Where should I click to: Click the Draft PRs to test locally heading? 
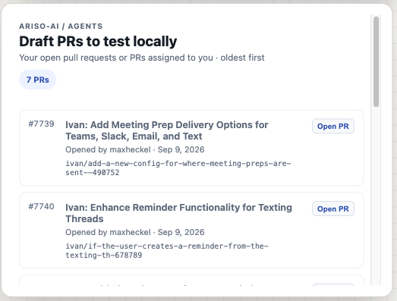click(98, 41)
